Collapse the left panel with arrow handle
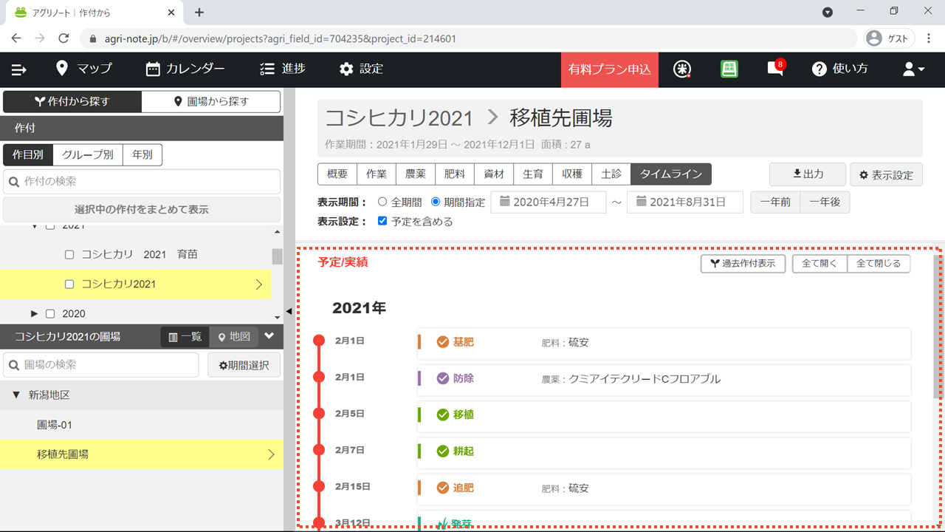945x532 pixels. pos(289,311)
